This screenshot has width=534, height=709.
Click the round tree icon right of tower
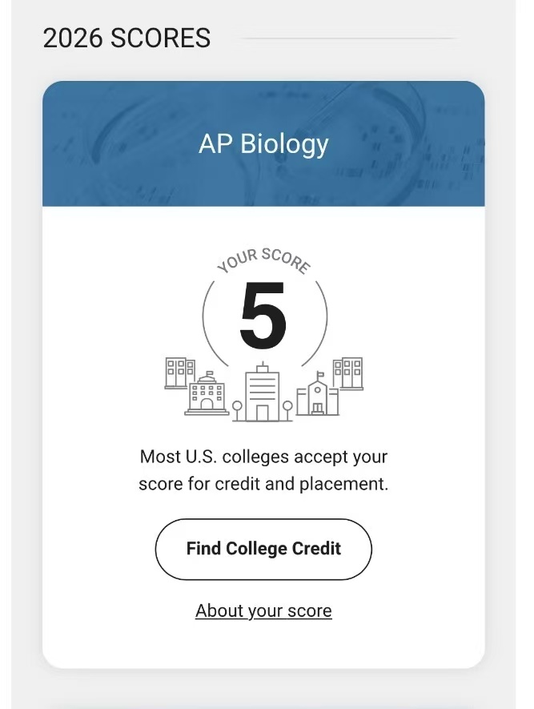[x=287, y=410]
